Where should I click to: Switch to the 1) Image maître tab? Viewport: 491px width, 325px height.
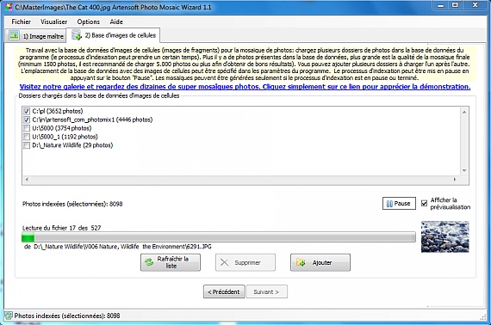36,36
